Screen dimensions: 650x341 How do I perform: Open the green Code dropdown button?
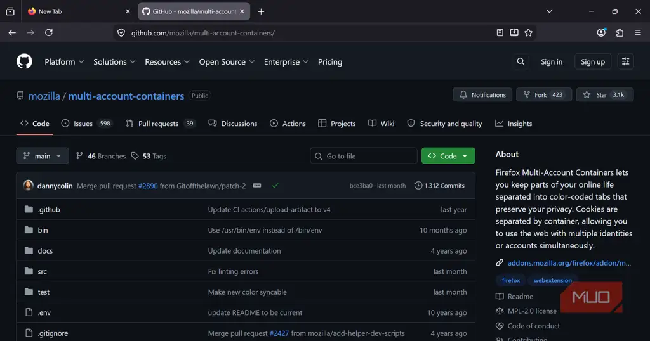point(448,156)
